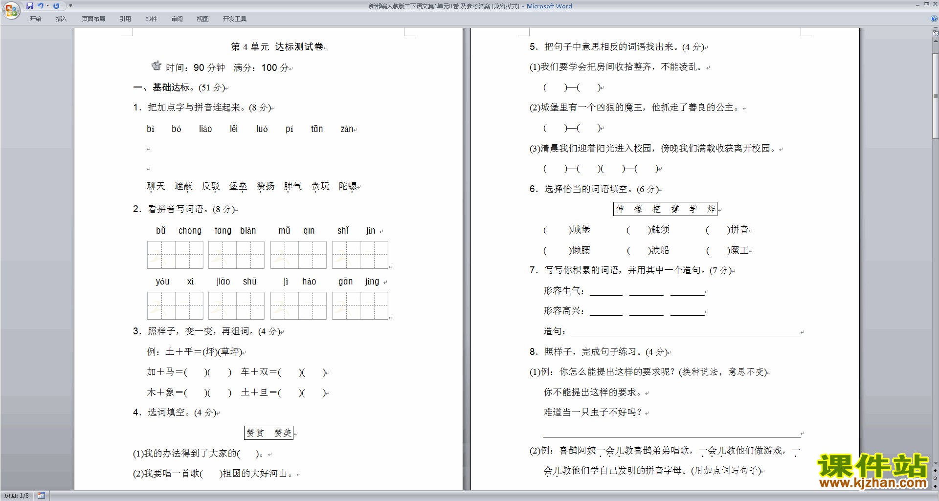The image size is (939, 501).
Task: Toggle the ruler via the View Ruler icon
Action: [935, 33]
